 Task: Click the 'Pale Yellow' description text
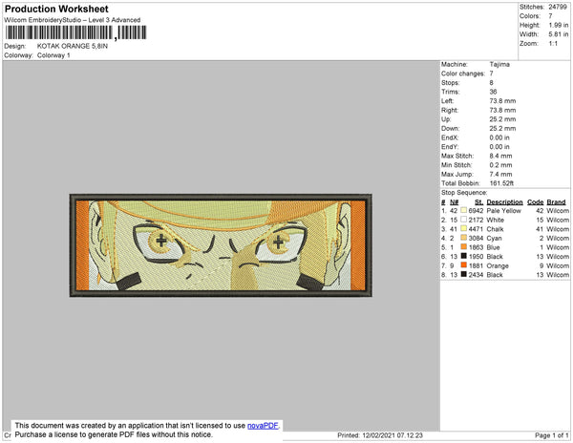(504, 211)
